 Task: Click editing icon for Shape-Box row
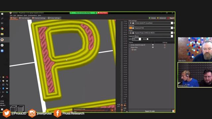click(x=165, y=48)
